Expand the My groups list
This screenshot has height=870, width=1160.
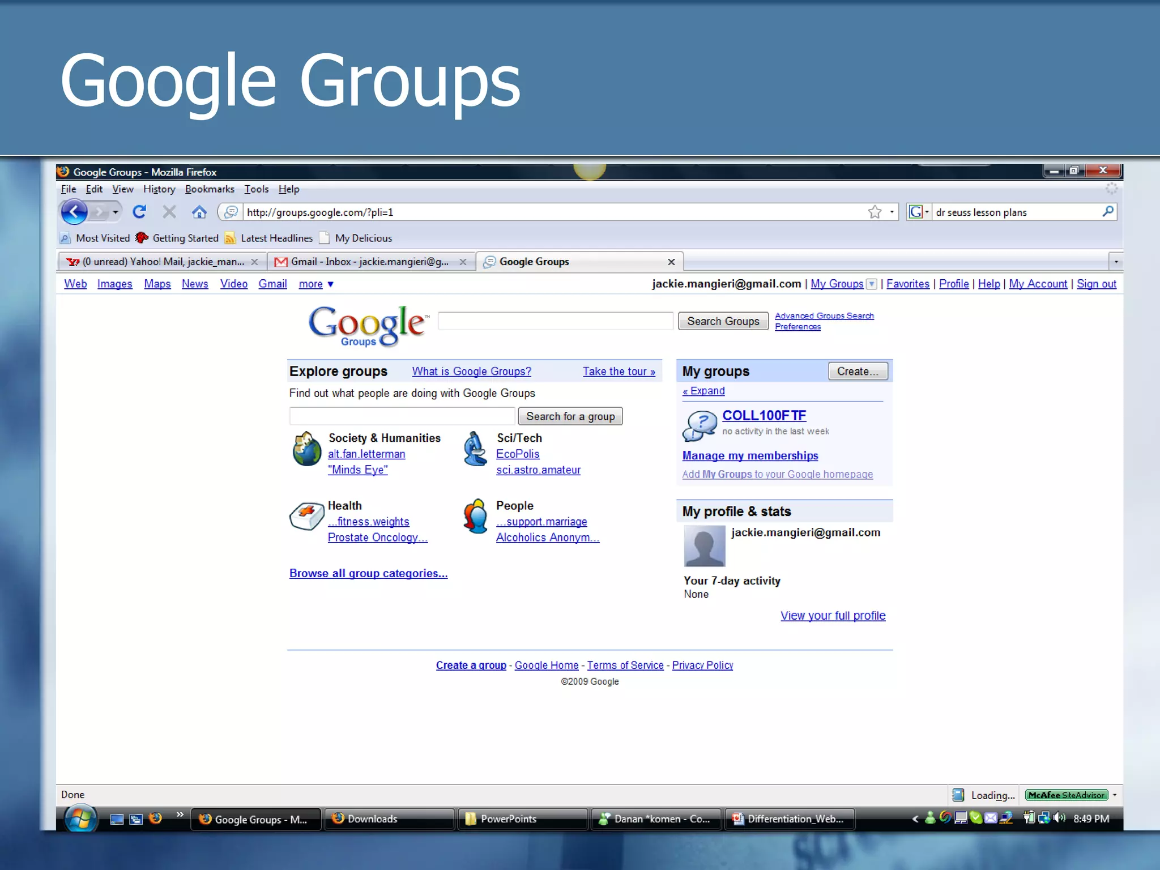[703, 391]
